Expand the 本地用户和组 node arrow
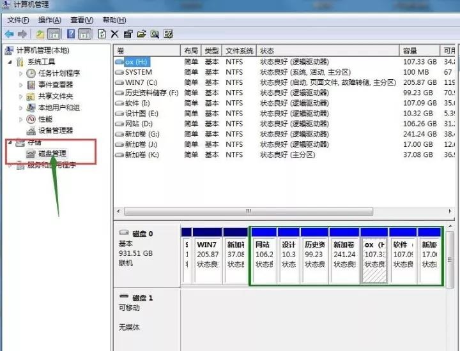 coord(21,108)
